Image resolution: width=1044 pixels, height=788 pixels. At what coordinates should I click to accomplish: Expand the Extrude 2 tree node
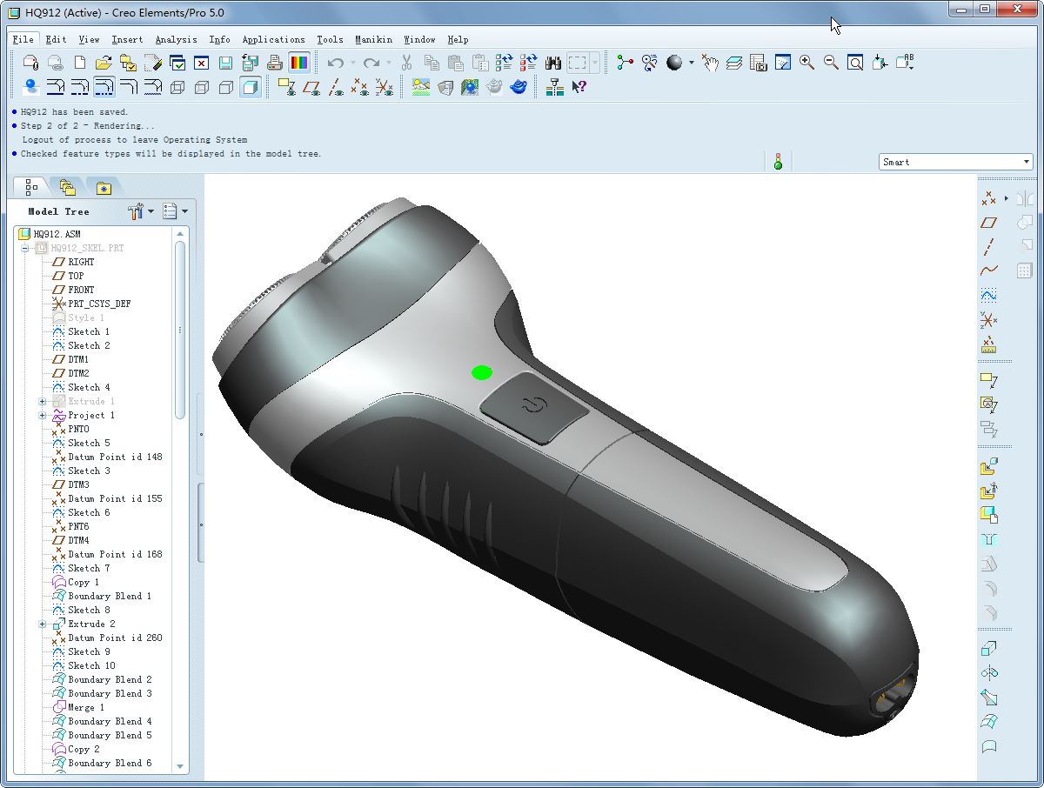tap(42, 624)
